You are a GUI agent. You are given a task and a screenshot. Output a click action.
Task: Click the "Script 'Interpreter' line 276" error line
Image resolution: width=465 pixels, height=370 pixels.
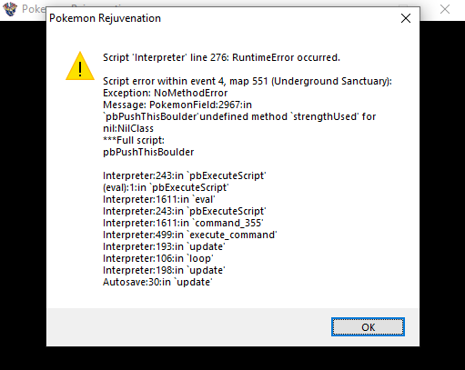(x=221, y=57)
